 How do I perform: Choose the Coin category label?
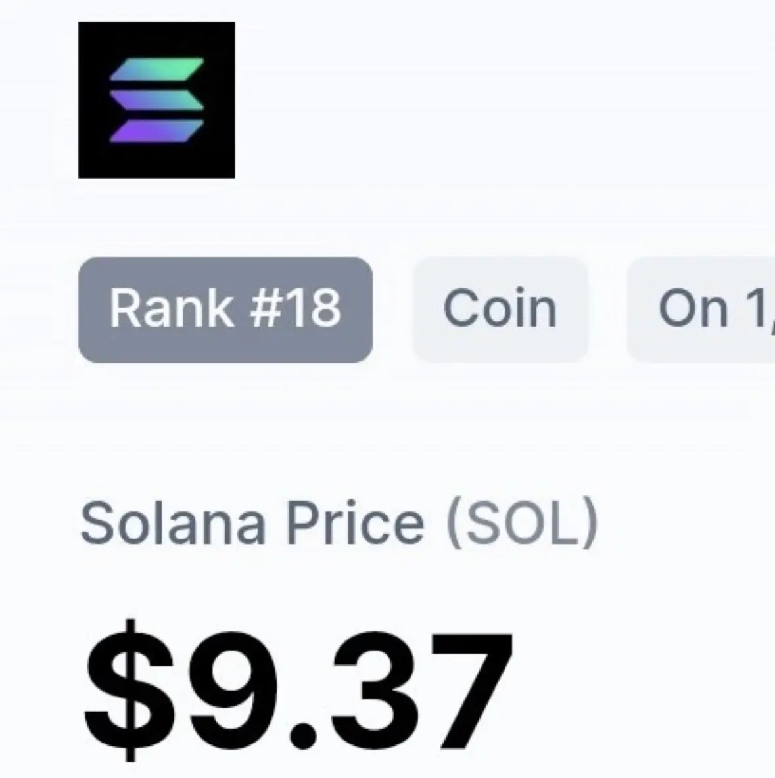(500, 309)
